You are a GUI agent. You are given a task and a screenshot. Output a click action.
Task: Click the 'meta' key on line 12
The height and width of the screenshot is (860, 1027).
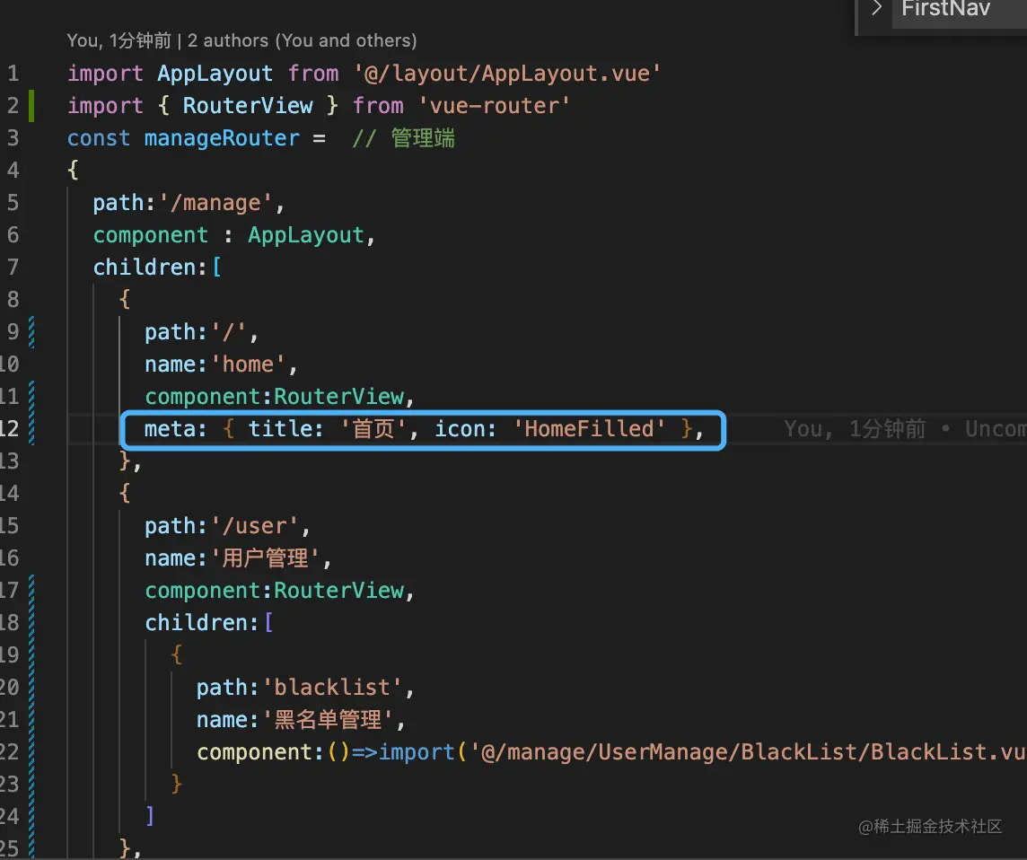[x=169, y=429]
